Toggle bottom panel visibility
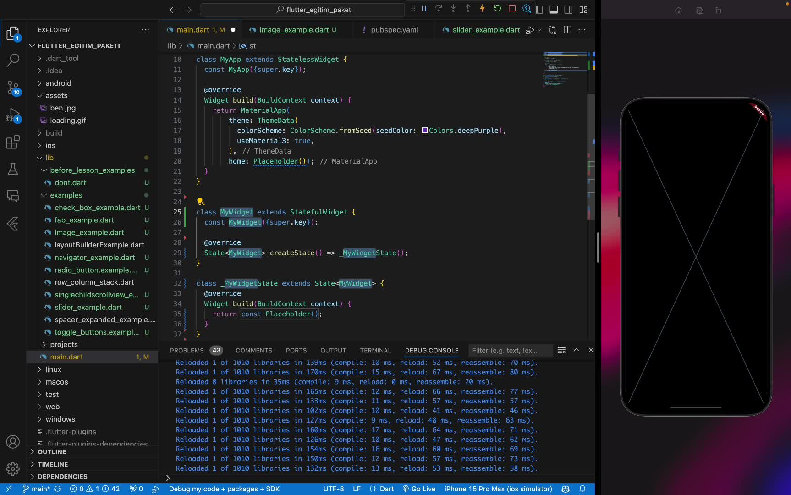Viewport: 791px width, 495px height. tap(554, 9)
